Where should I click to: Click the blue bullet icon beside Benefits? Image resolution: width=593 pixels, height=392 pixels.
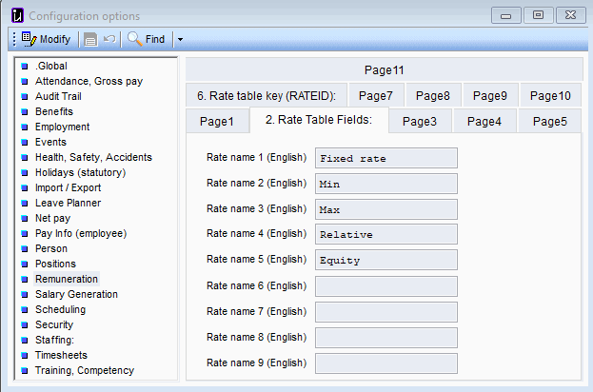pos(25,111)
